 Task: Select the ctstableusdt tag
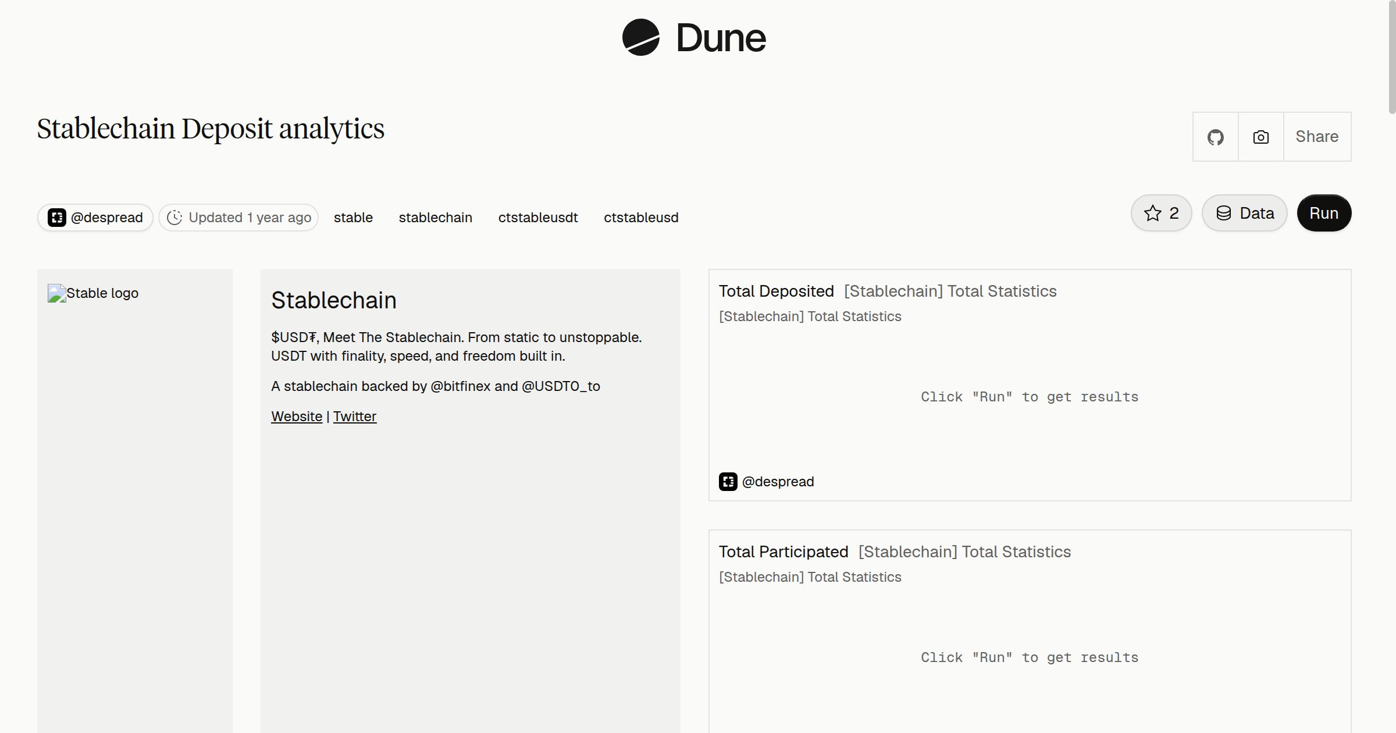click(538, 218)
